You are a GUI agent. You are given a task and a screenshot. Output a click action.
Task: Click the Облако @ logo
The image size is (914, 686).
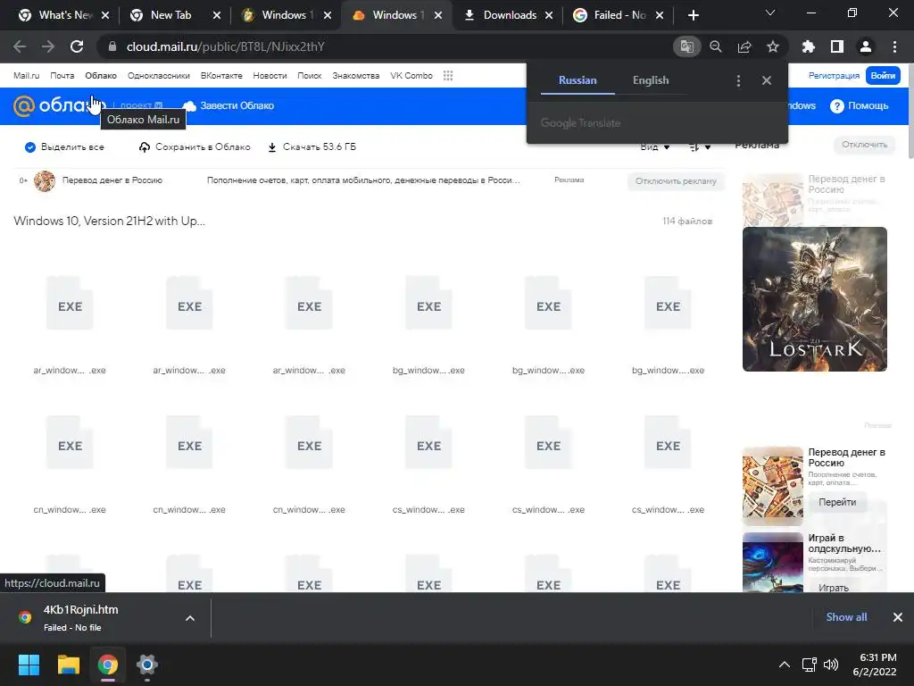tap(24, 105)
